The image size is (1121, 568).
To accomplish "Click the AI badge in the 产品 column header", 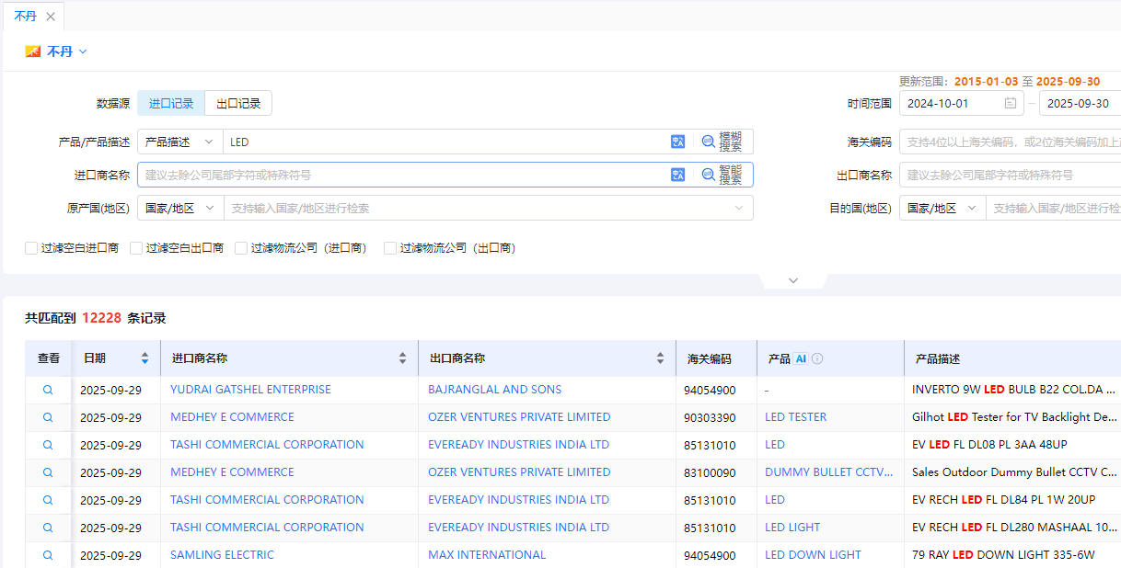I will click(801, 358).
